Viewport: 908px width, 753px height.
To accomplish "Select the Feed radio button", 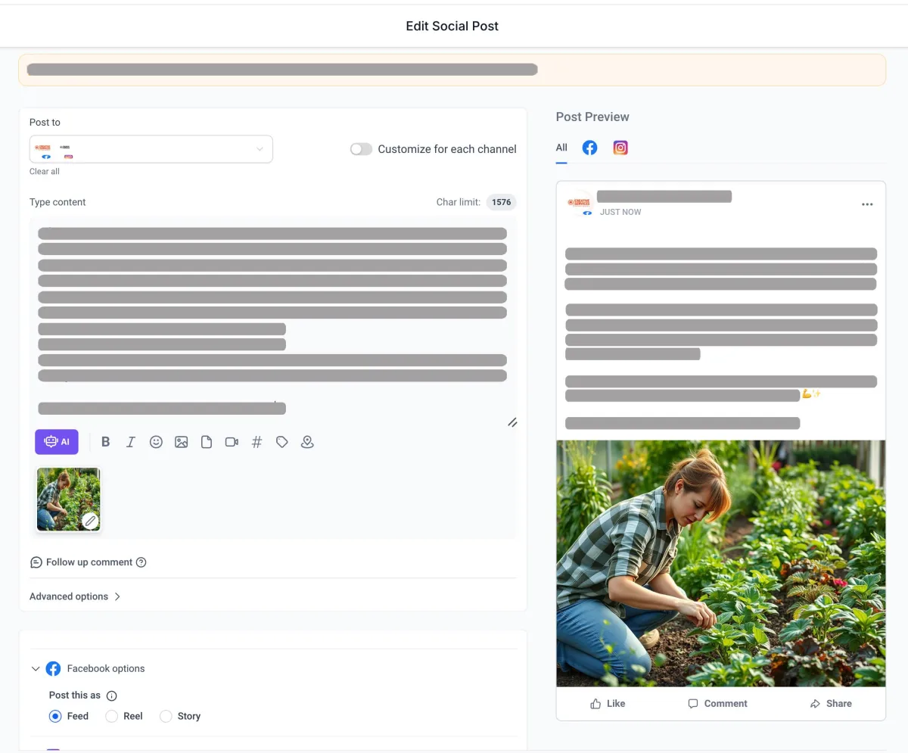I will (x=55, y=716).
